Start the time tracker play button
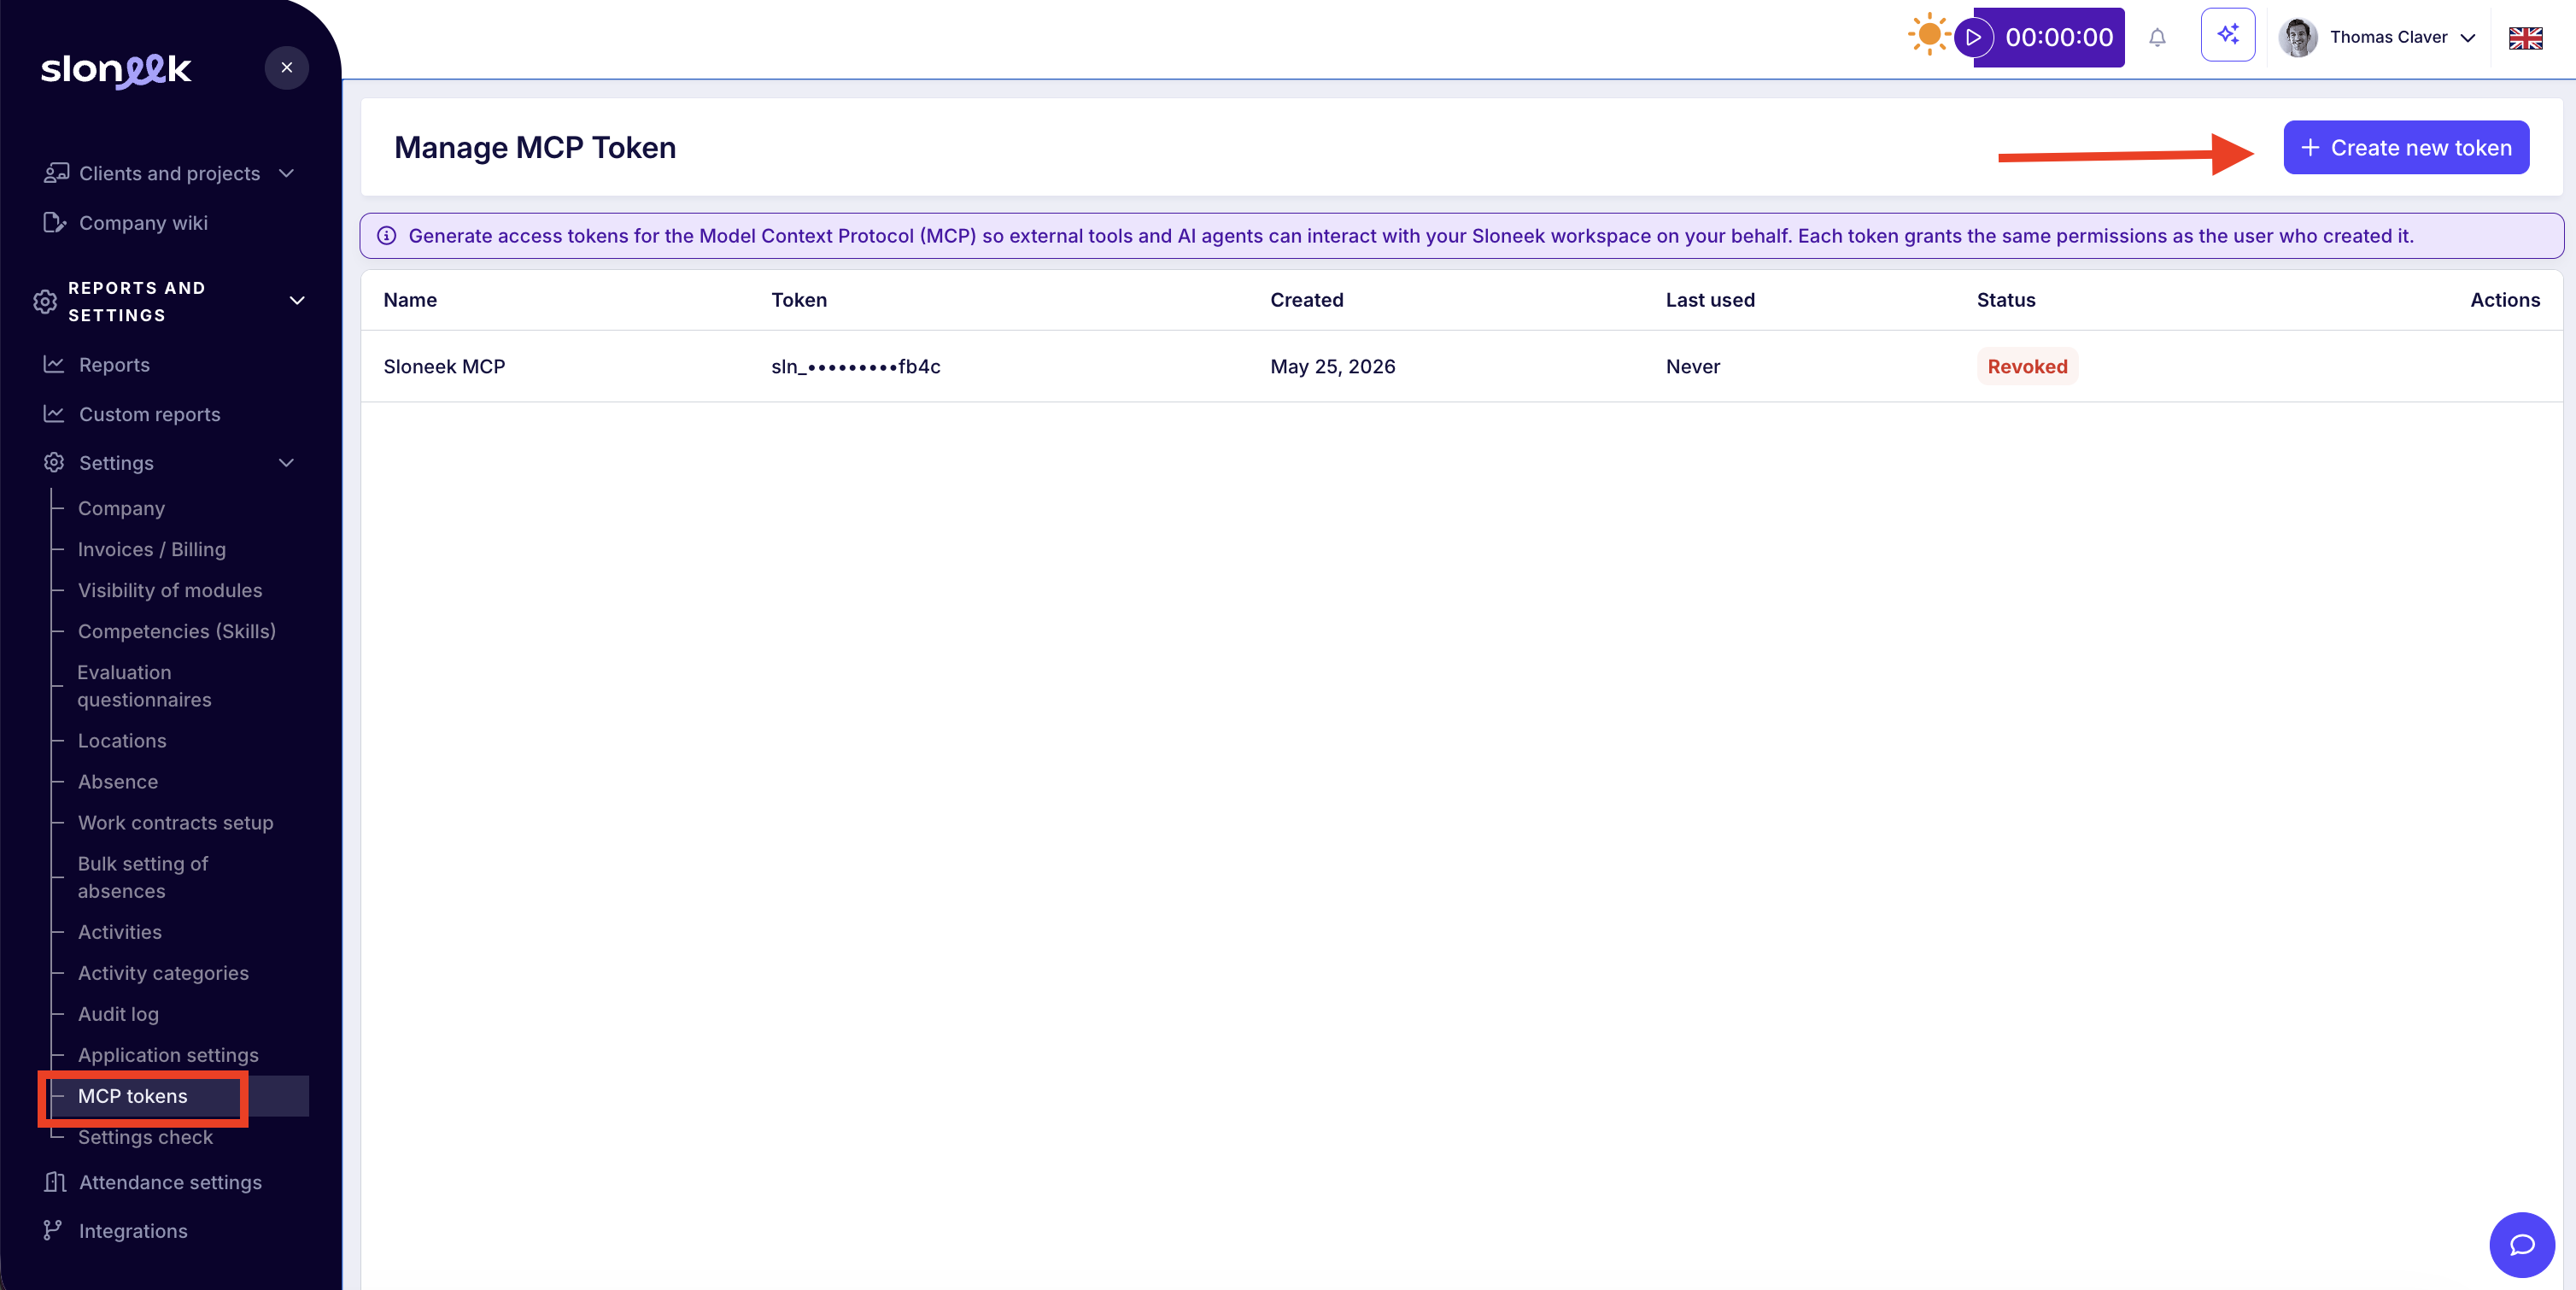 coord(1974,37)
